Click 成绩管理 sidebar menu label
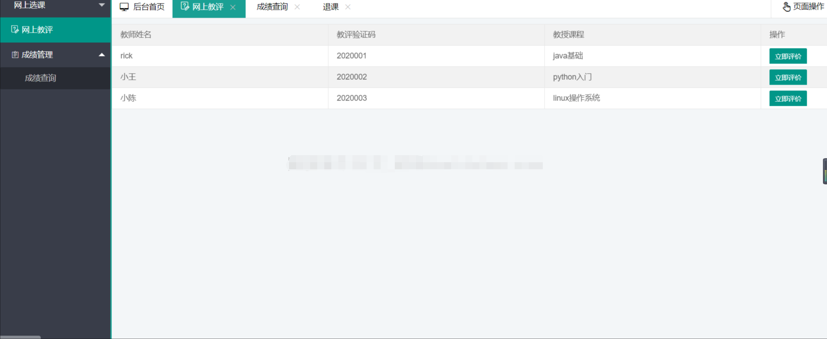The height and width of the screenshot is (339, 827). pyautogui.click(x=37, y=55)
